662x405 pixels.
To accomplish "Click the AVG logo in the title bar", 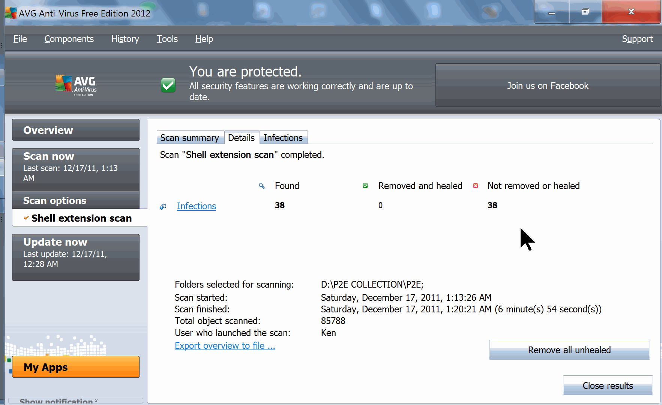I will 11,13.
